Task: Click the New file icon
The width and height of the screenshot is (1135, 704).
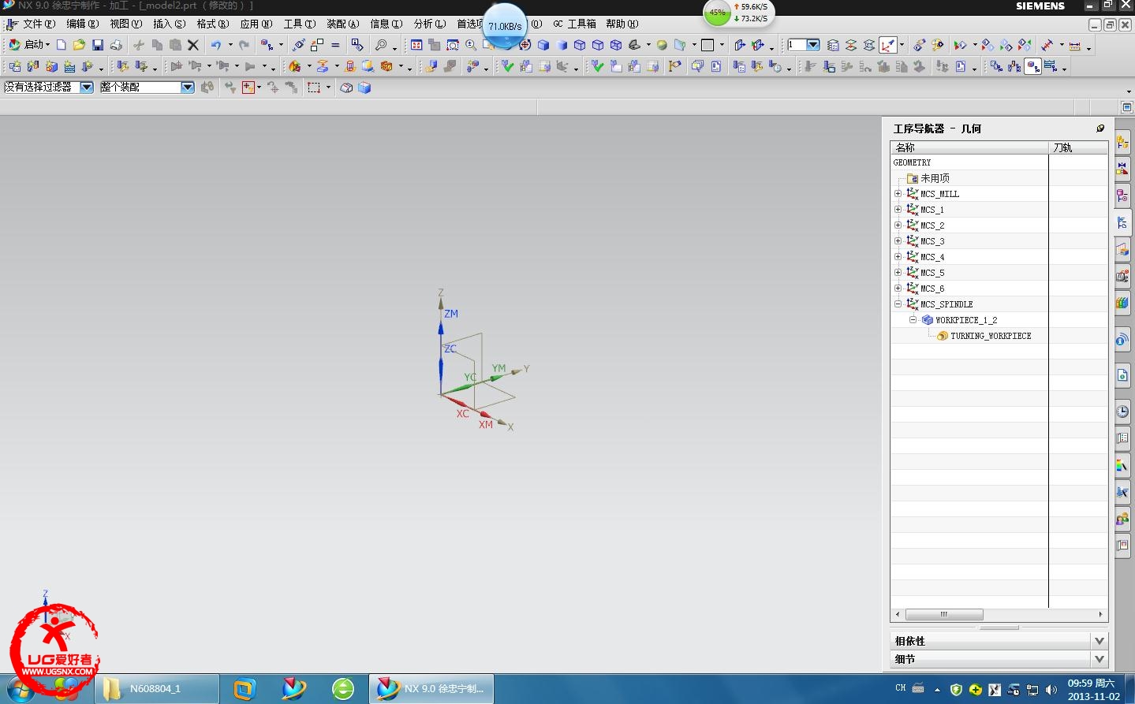Action: tap(61, 45)
